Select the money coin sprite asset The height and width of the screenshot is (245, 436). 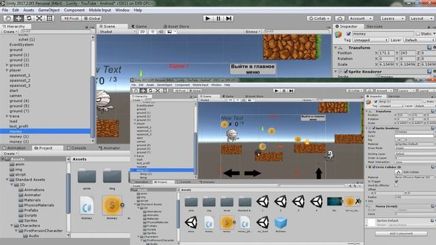coord(112,206)
